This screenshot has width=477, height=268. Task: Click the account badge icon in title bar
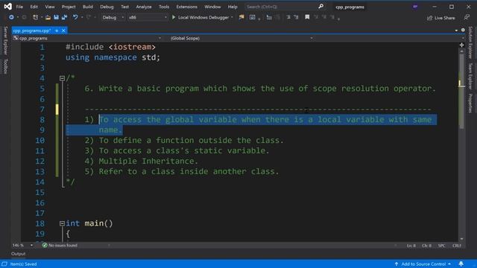[x=415, y=7]
